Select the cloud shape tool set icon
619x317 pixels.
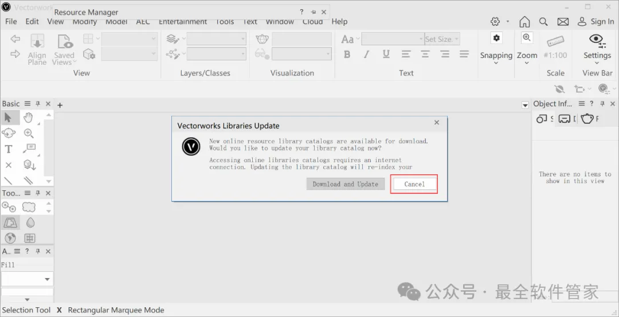(29, 207)
